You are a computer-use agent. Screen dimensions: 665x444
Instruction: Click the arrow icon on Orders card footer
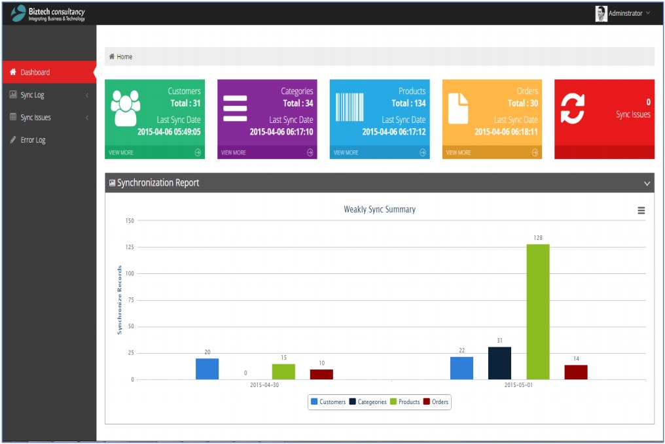tap(535, 152)
